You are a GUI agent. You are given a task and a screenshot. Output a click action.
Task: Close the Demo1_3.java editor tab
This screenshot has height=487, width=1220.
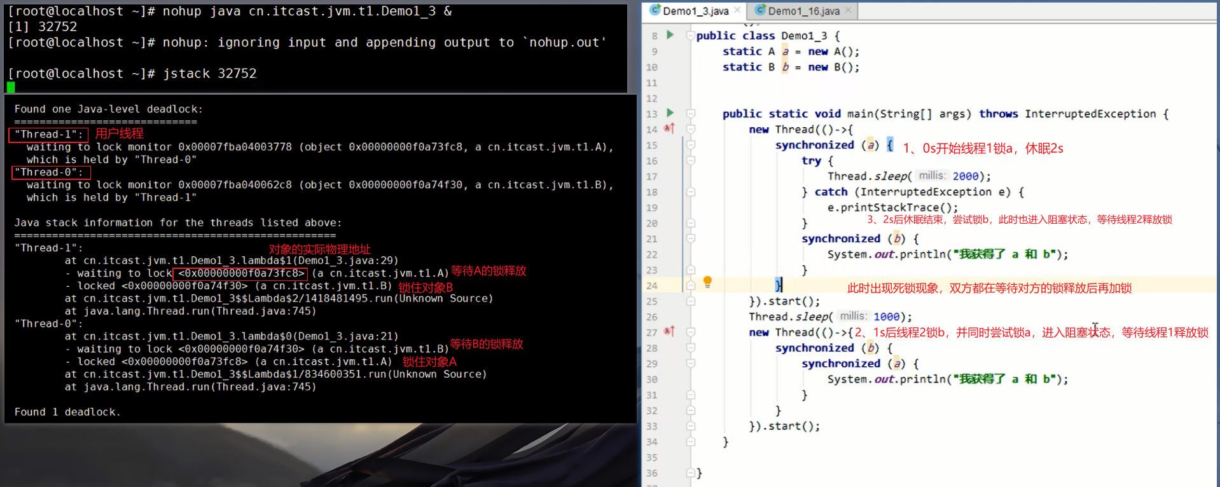point(737,10)
